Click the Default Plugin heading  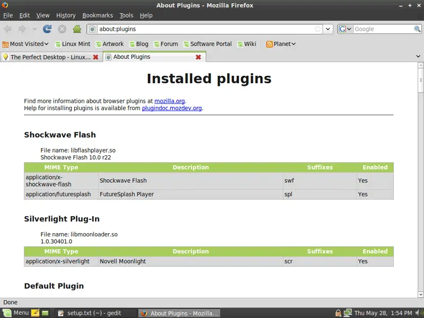[54, 286]
